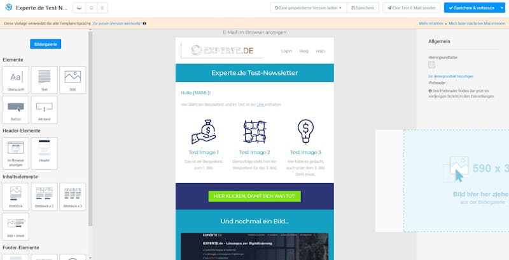Click E-Mail im Browser anzeigen link
Image resolution: width=509 pixels, height=260 pixels.
(254, 32)
